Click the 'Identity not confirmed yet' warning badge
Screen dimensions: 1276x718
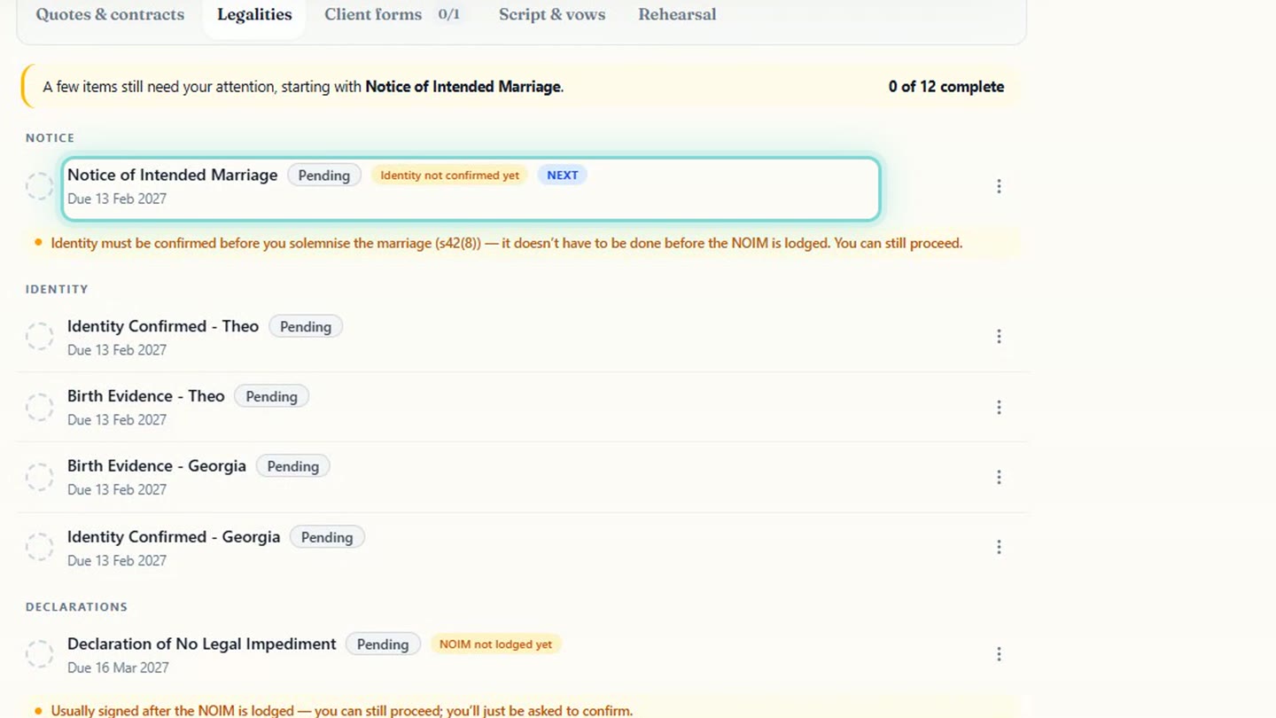pos(449,176)
